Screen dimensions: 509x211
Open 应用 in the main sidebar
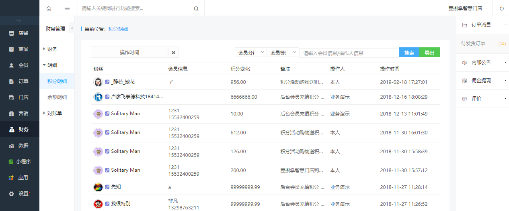20,178
